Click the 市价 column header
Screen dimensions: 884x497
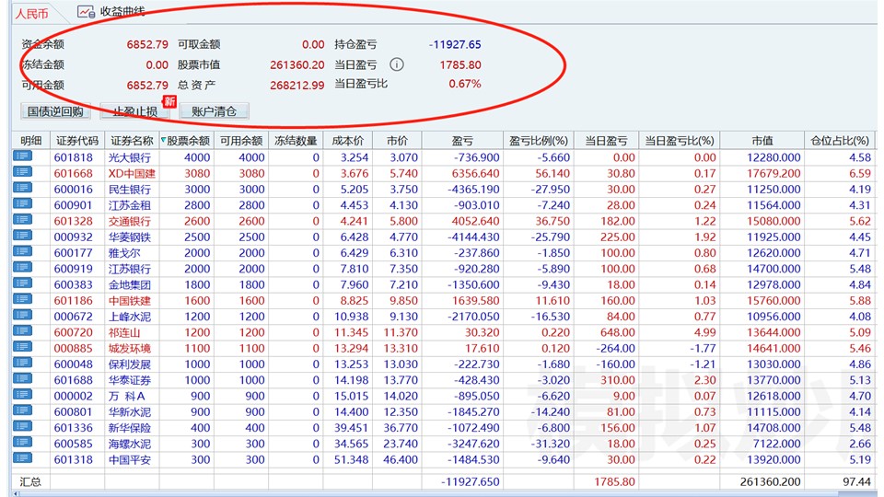397,140
